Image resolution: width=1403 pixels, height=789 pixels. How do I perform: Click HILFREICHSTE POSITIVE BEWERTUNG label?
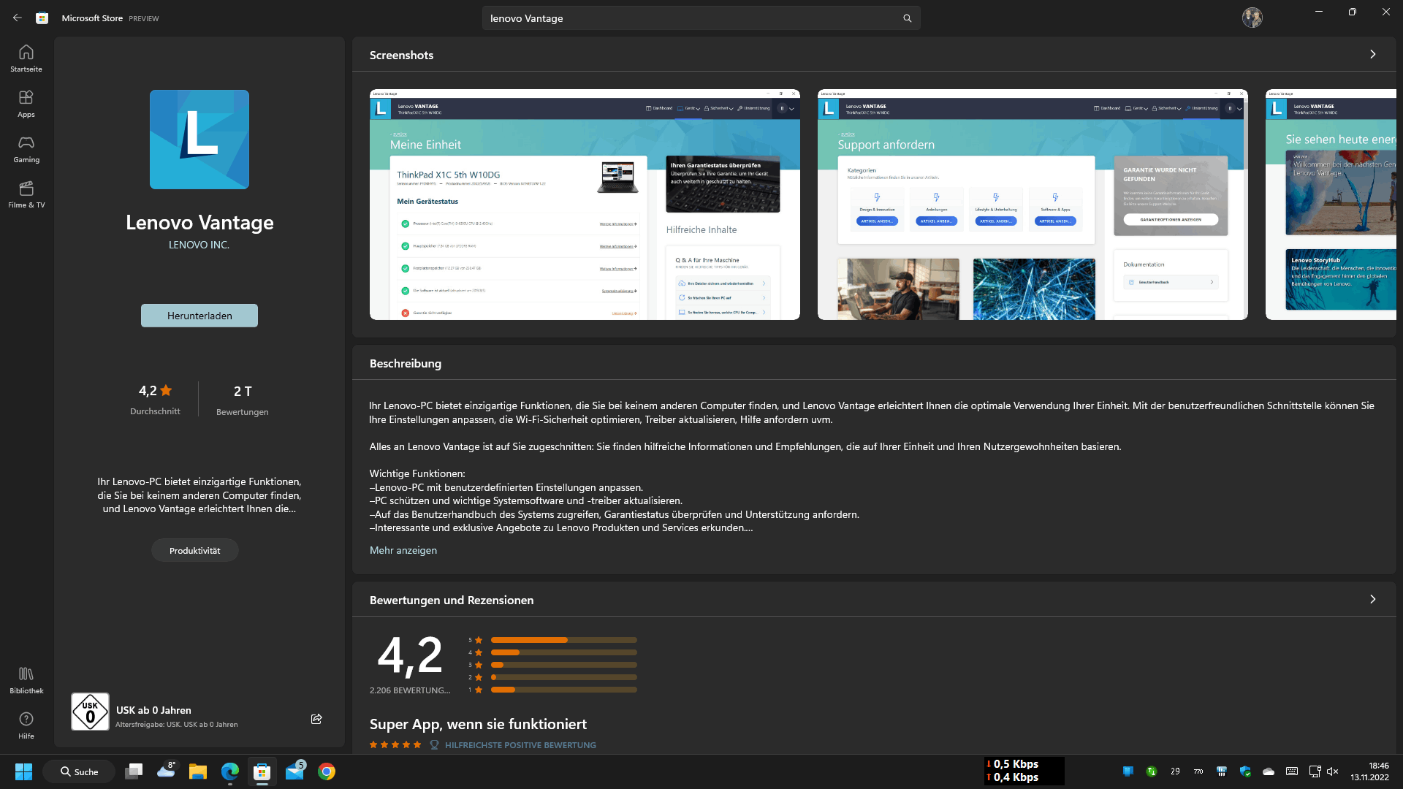[x=520, y=745]
